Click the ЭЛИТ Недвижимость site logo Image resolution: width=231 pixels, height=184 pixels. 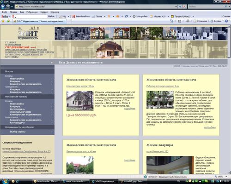[28, 33]
